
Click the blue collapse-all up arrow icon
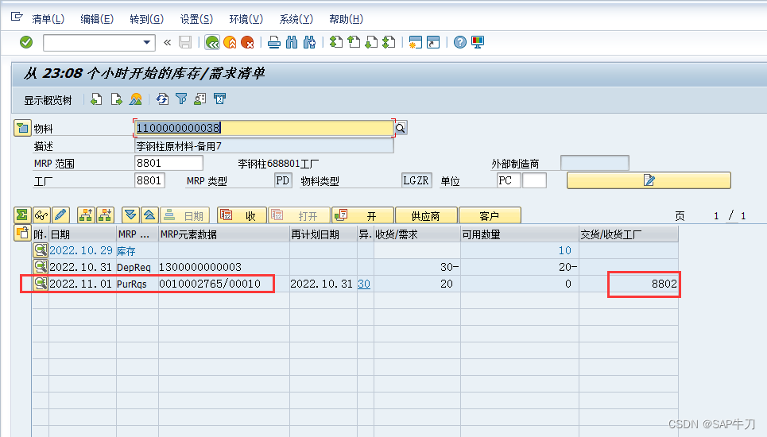point(149,215)
